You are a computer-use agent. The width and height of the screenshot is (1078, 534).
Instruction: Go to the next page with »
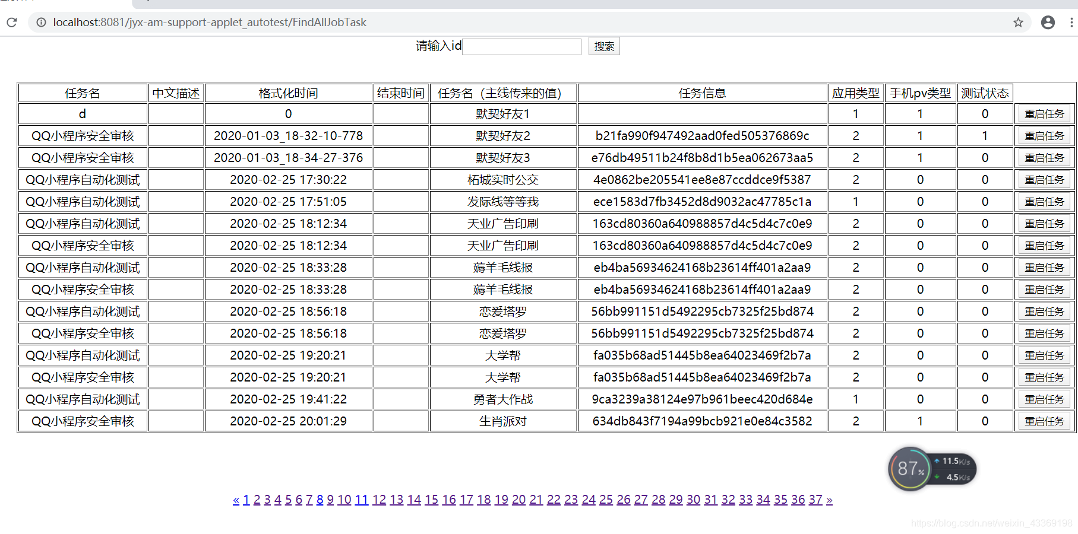(829, 500)
